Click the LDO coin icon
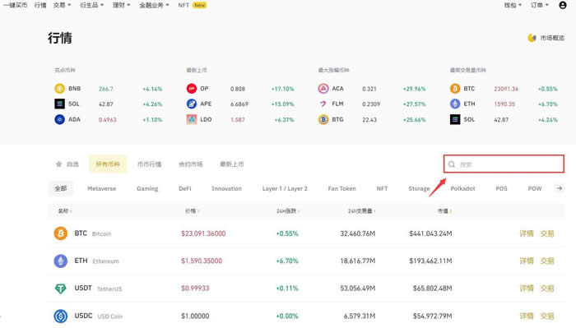 coord(192,119)
